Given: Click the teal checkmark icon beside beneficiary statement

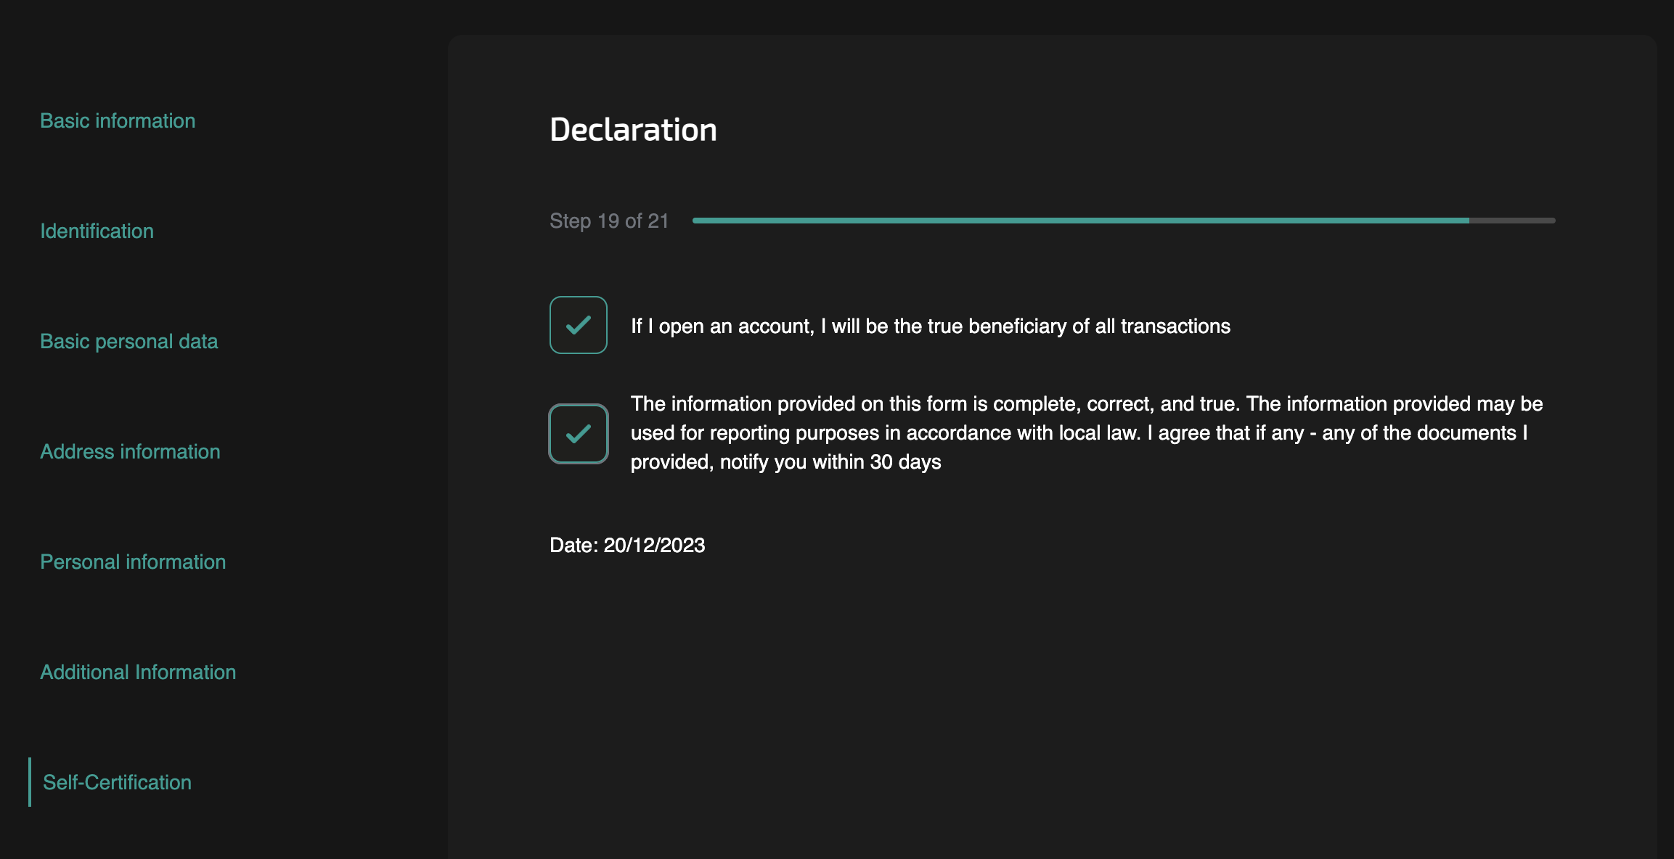Looking at the screenshot, I should coord(579,325).
